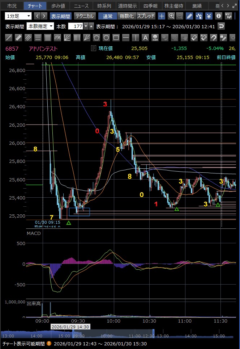Open the 1分足 timeframe dropdown
The height and width of the screenshot is (349, 240).
[x=18, y=16]
